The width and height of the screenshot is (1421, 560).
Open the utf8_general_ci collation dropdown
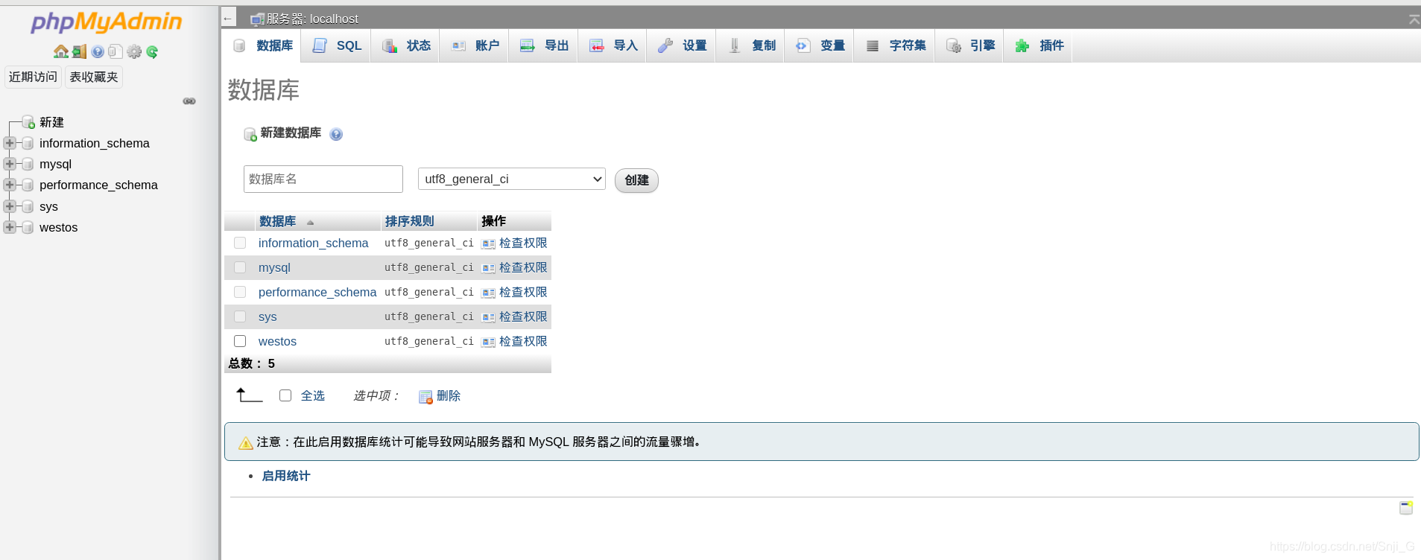point(512,179)
